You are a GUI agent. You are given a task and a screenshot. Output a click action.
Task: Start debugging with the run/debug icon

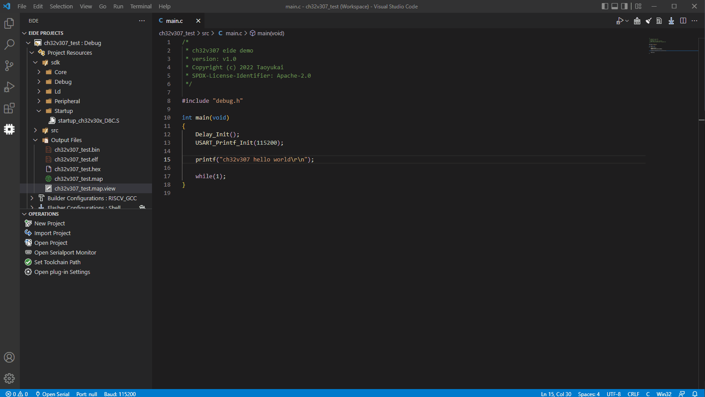tap(620, 21)
